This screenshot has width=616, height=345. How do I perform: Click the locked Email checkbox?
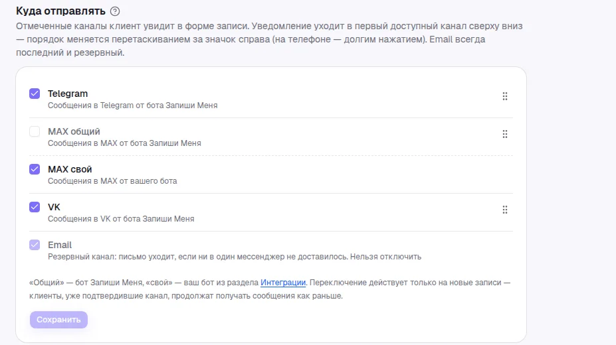coord(35,245)
